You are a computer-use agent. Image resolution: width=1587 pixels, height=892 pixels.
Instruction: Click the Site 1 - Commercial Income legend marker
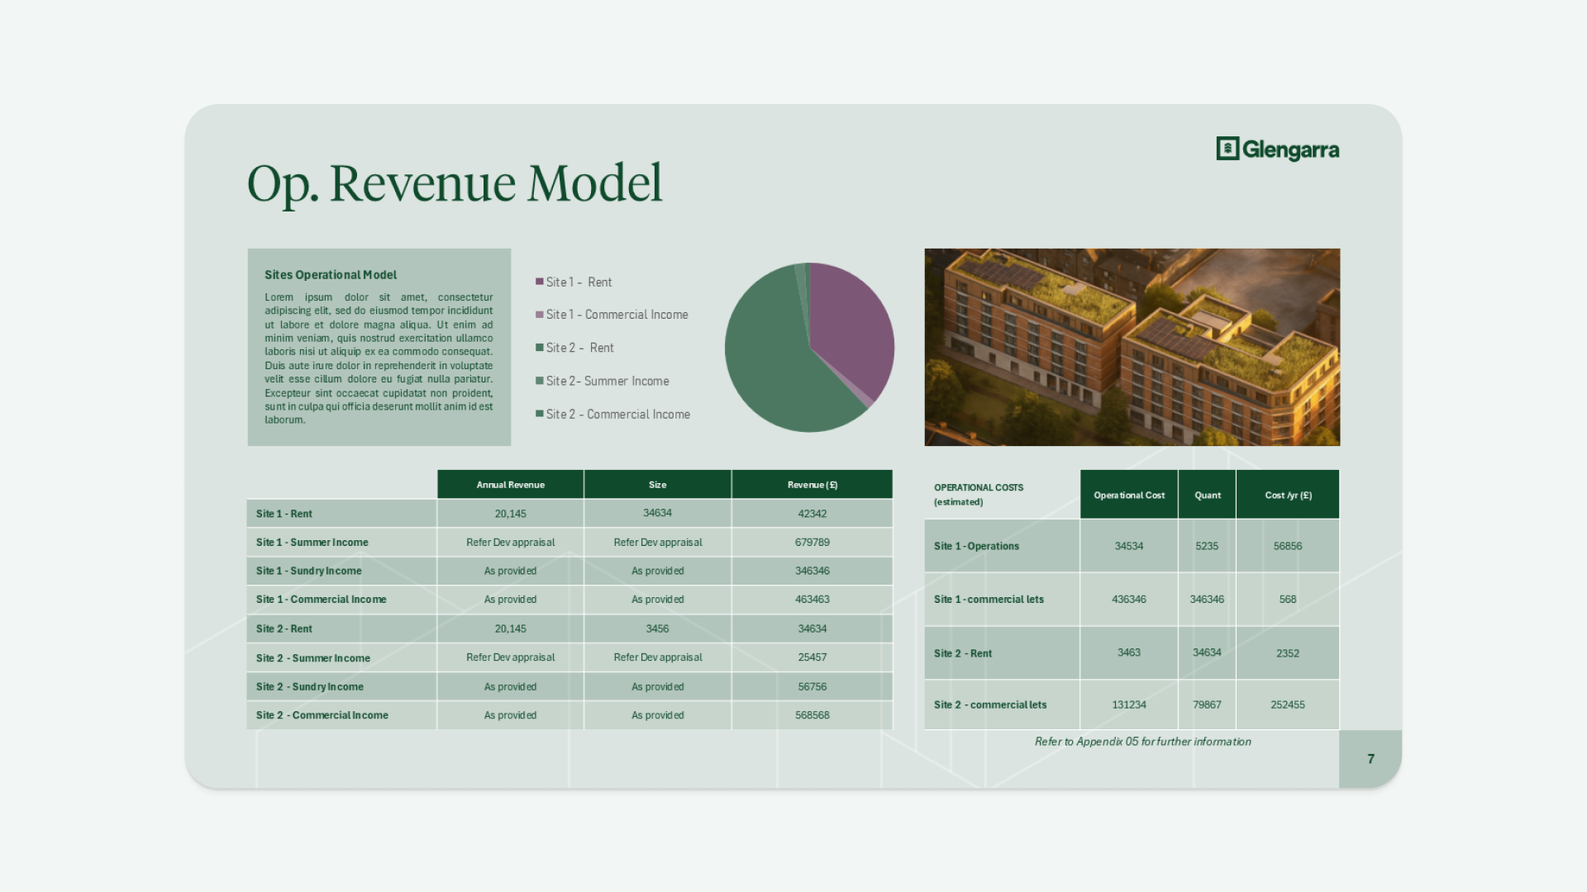point(540,315)
